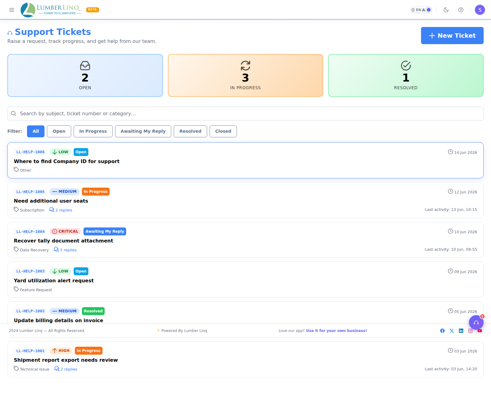
Task: Click clock icon beside 10 Jun 2026
Action: pyautogui.click(x=450, y=231)
